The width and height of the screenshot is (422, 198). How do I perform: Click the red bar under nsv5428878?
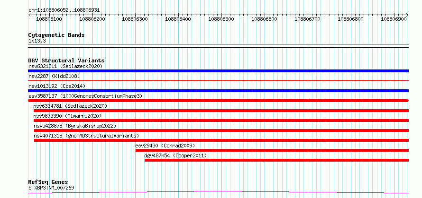[221, 130]
